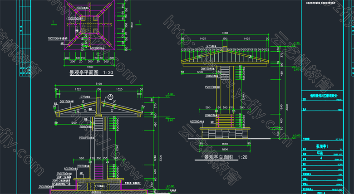Click the left section mark '1' beside plan
The width and height of the screenshot is (354, 194).
click(53, 22)
